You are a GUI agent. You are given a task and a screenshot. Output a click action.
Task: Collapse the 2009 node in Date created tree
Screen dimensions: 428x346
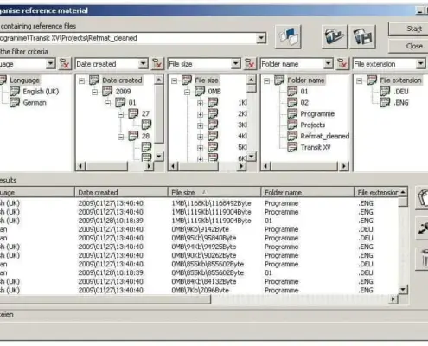[x=95, y=92]
